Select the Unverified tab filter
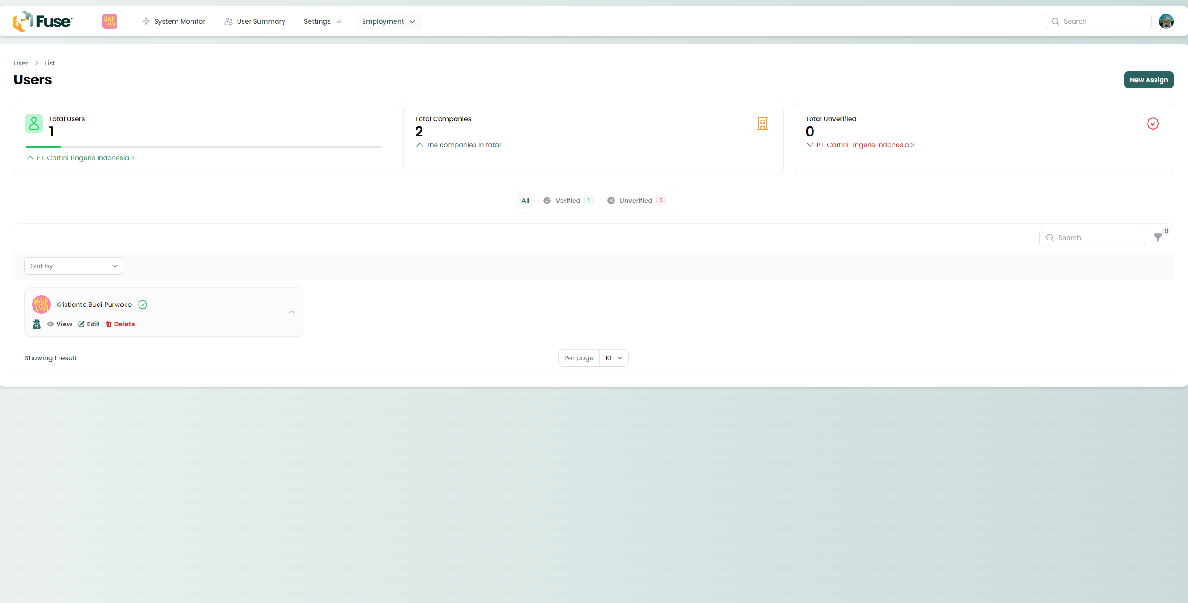Screen dimensions: 1188x603 636,200
